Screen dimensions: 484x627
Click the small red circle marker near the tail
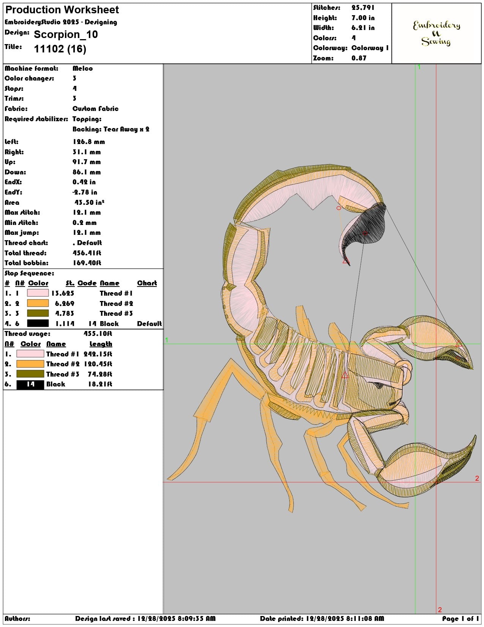coord(339,208)
